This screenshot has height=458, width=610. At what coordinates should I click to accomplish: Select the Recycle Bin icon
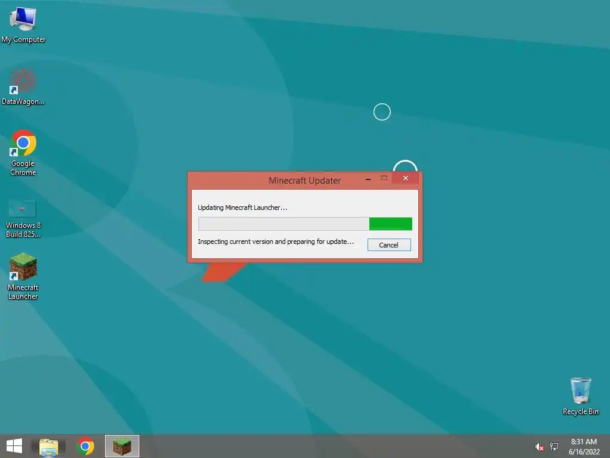pyautogui.click(x=580, y=396)
